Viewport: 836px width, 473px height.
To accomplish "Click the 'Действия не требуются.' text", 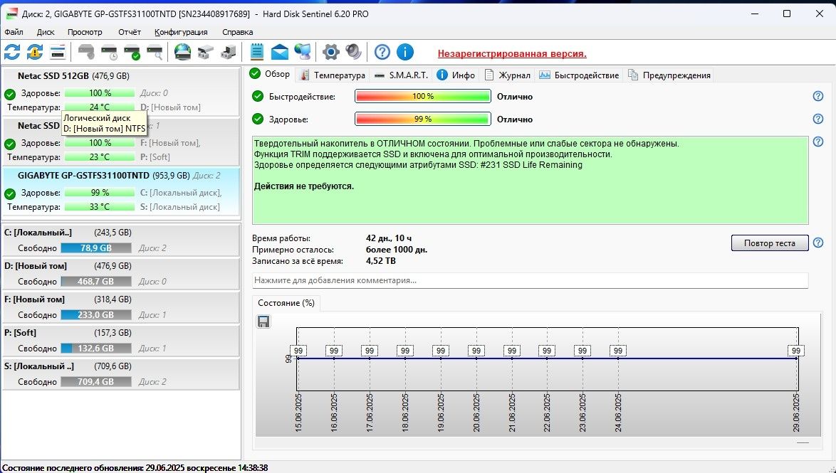I will [304, 186].
